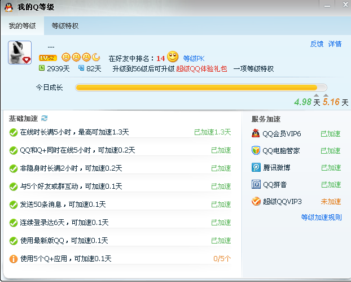Click green check for 与5个好友或群互动
This screenshot has height=282, width=351.
14,186
